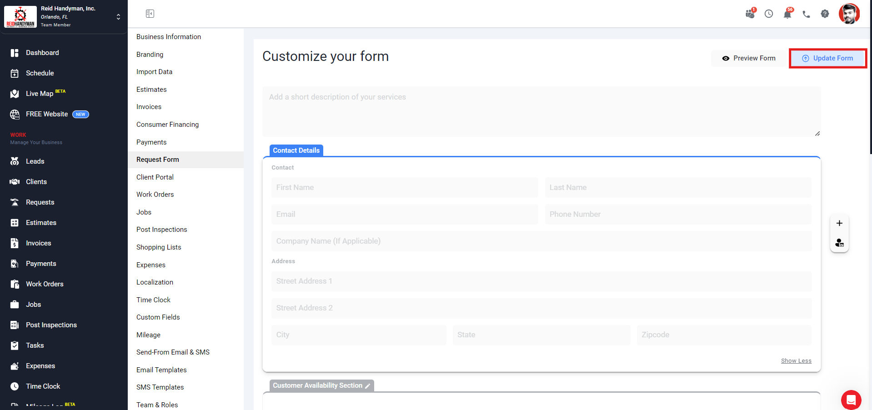Image resolution: width=872 pixels, height=410 pixels.
Task: Open the team gift icon in header
Action: pyautogui.click(x=750, y=14)
